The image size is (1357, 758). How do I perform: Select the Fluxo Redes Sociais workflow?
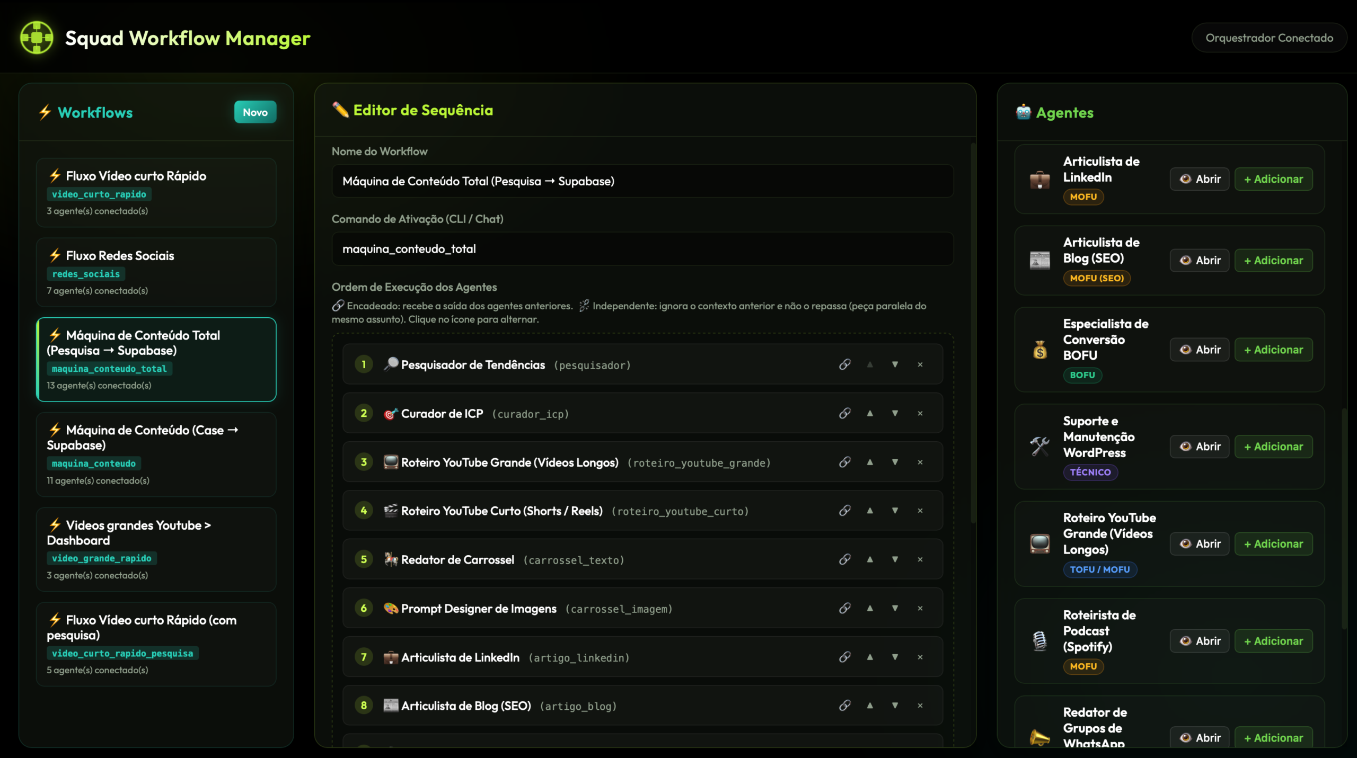pos(156,272)
